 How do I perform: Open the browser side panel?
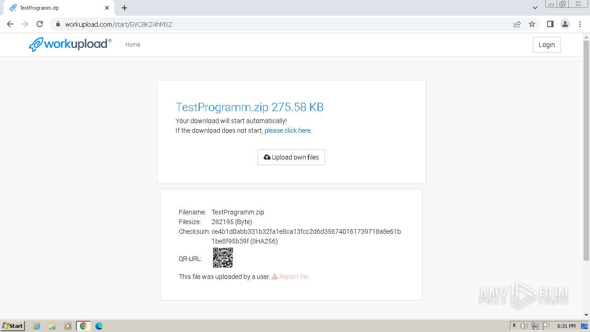tap(550, 24)
